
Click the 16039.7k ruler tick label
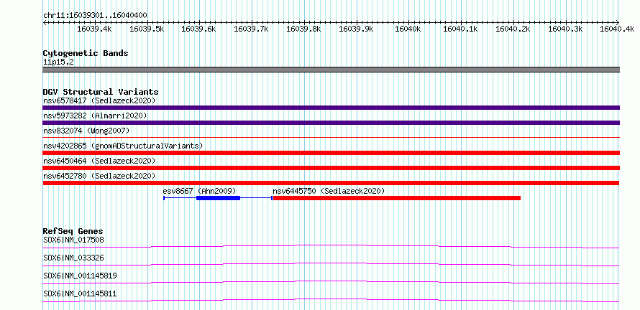tap(252, 29)
